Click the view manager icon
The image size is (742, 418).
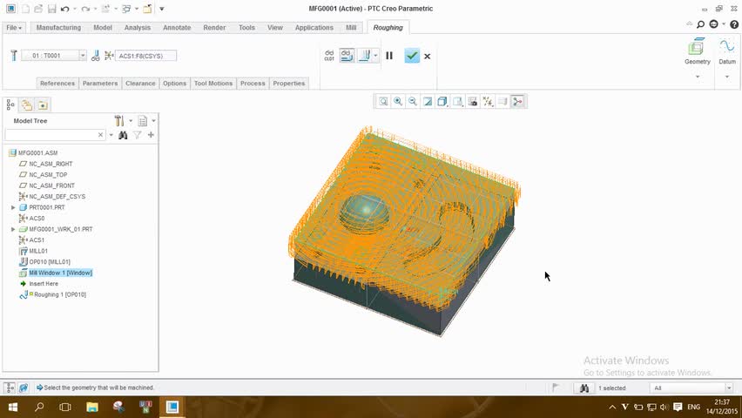pyautogui.click(x=472, y=101)
